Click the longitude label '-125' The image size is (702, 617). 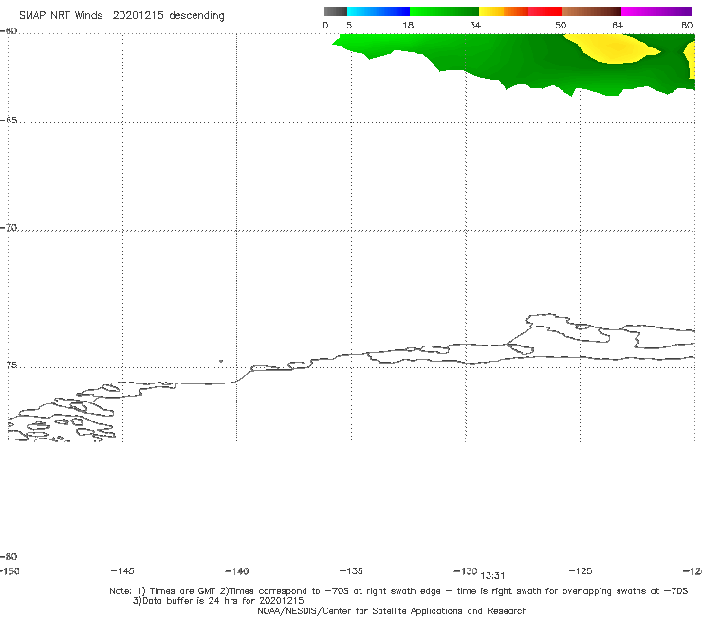coord(581,570)
